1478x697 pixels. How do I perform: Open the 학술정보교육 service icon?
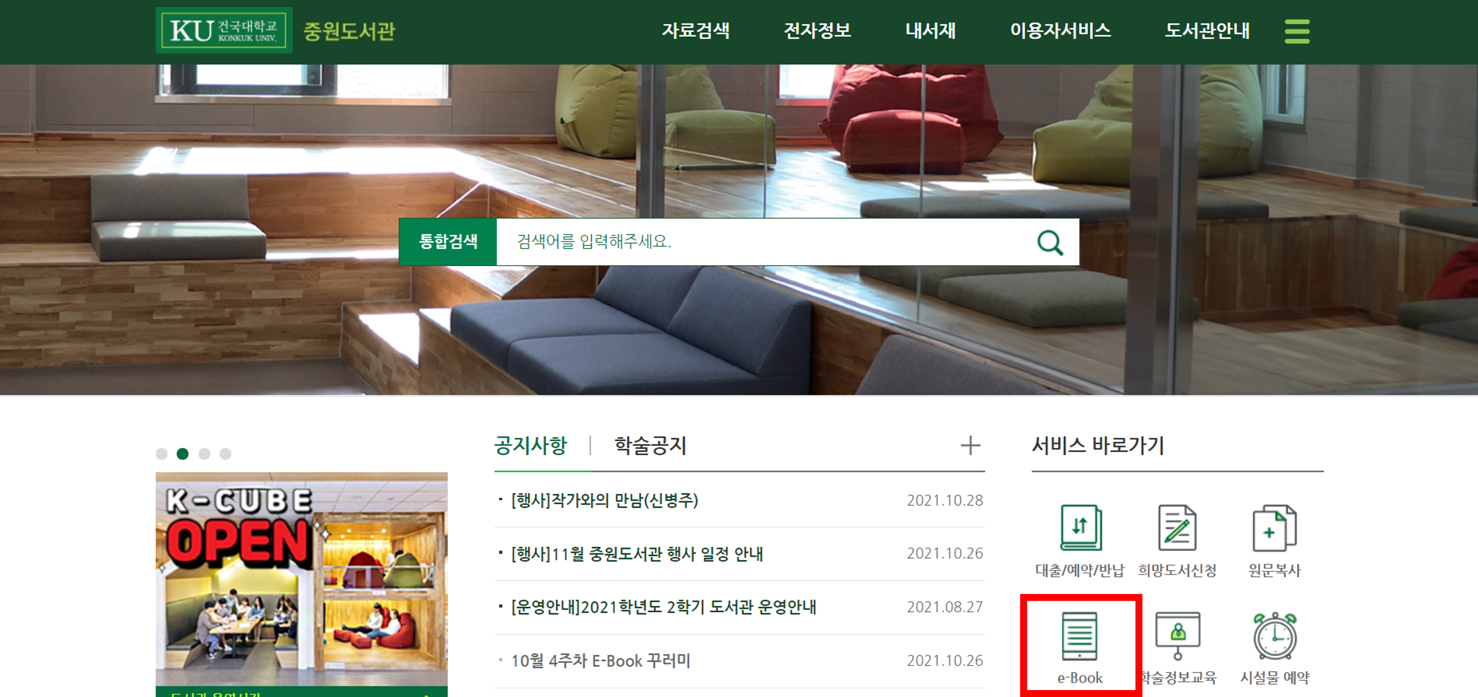tap(1178, 635)
